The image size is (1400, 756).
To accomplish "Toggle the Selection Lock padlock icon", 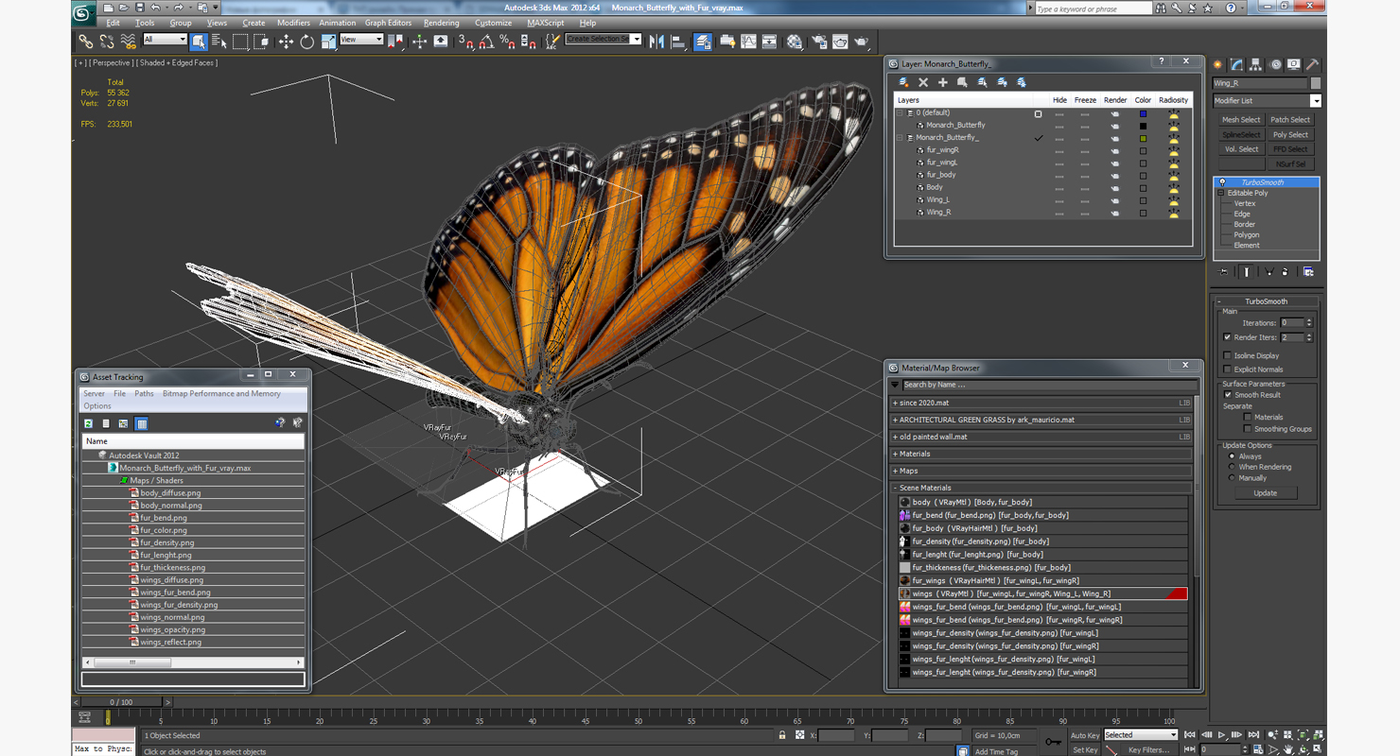I will click(x=782, y=734).
